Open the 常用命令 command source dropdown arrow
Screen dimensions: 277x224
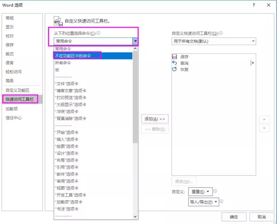point(135,41)
